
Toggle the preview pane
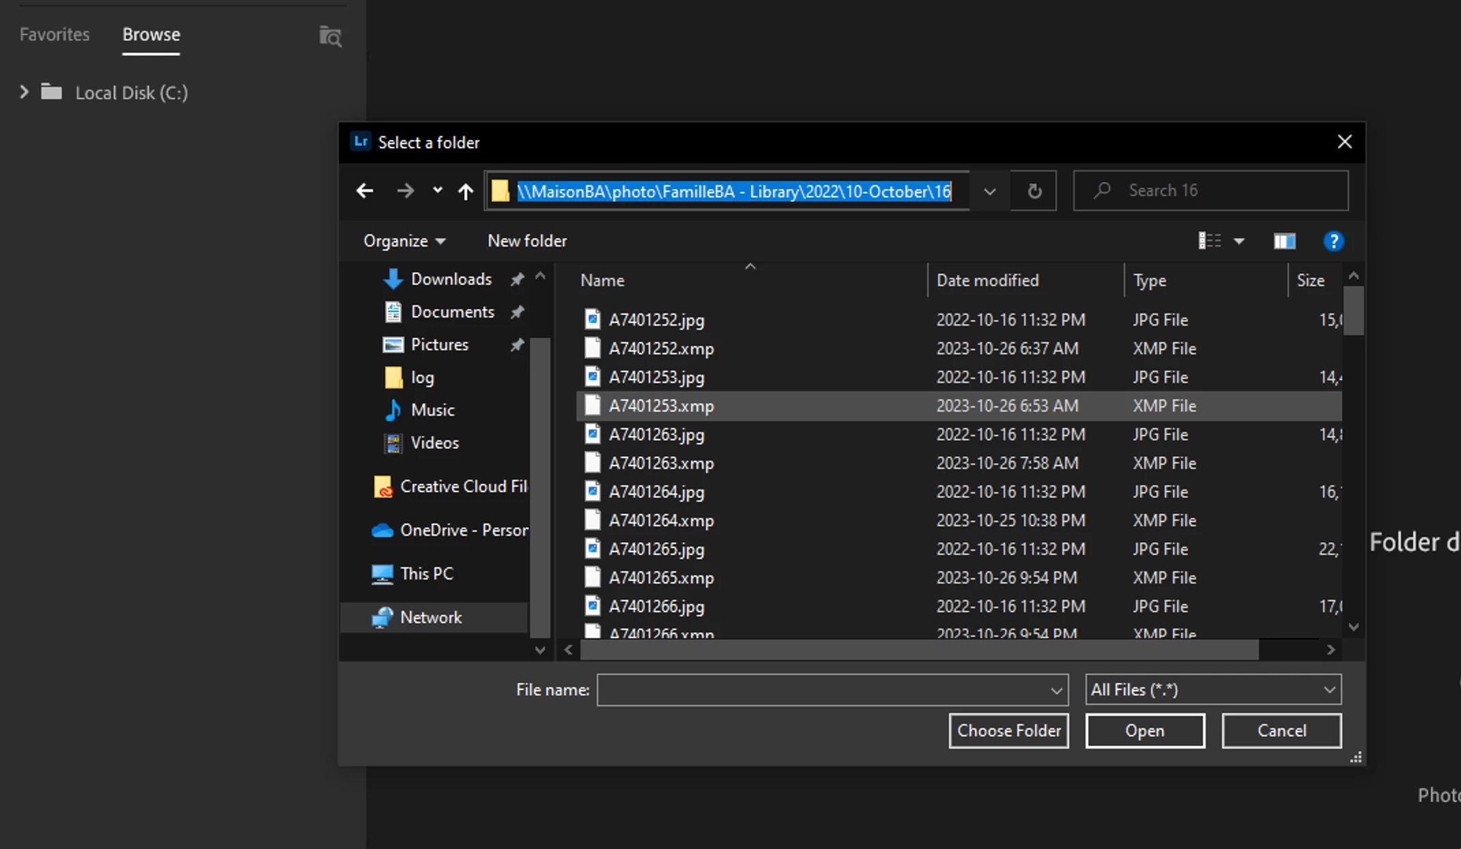(1284, 241)
